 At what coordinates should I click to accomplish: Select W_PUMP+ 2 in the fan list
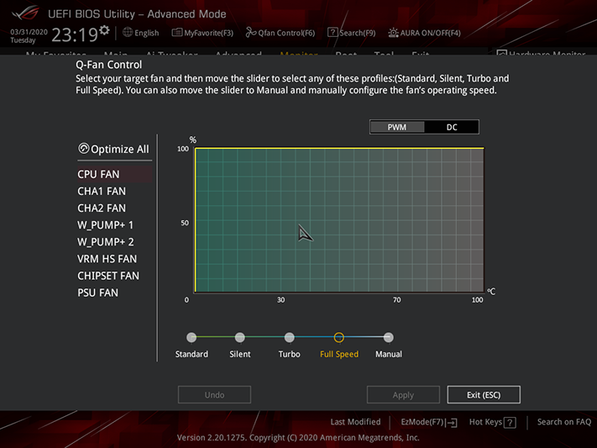106,242
